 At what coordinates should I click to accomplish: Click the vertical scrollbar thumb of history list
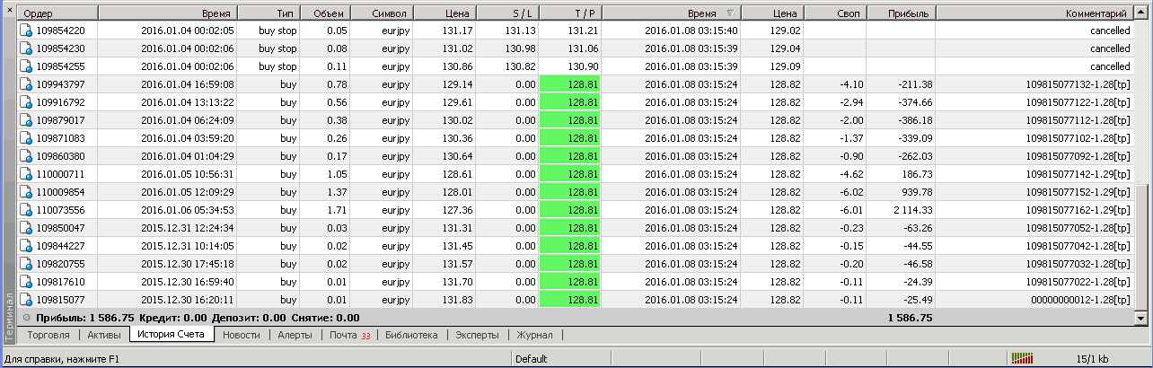pos(1141,247)
